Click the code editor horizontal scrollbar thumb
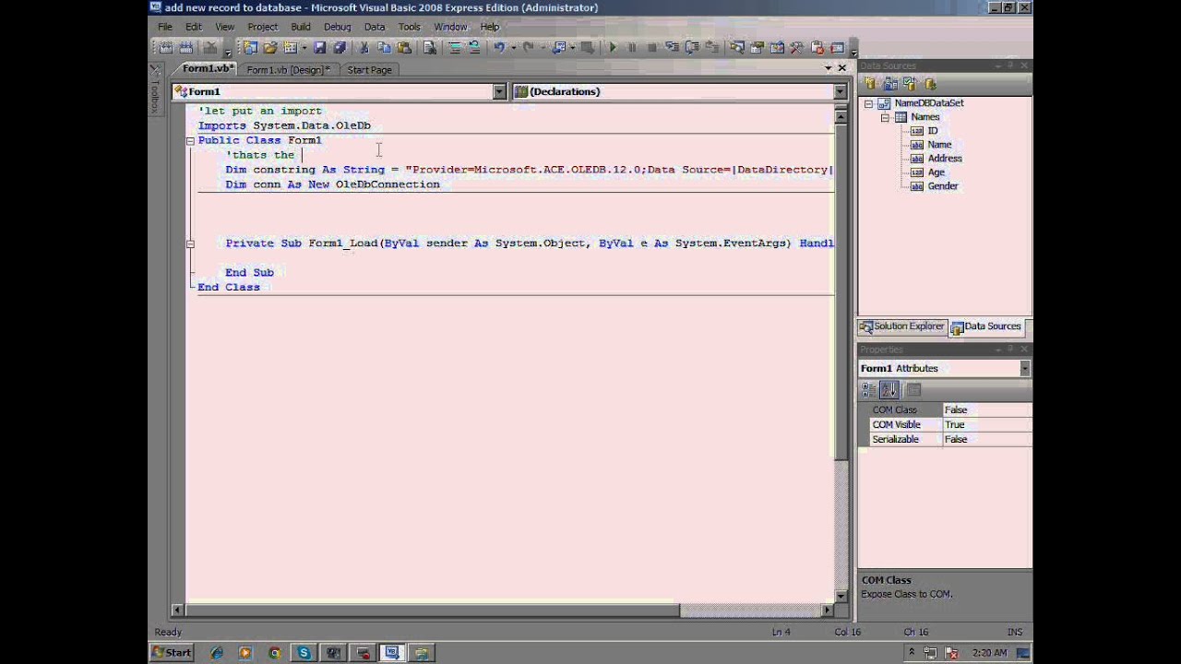Viewport: 1181px width, 664px height. tap(432, 610)
